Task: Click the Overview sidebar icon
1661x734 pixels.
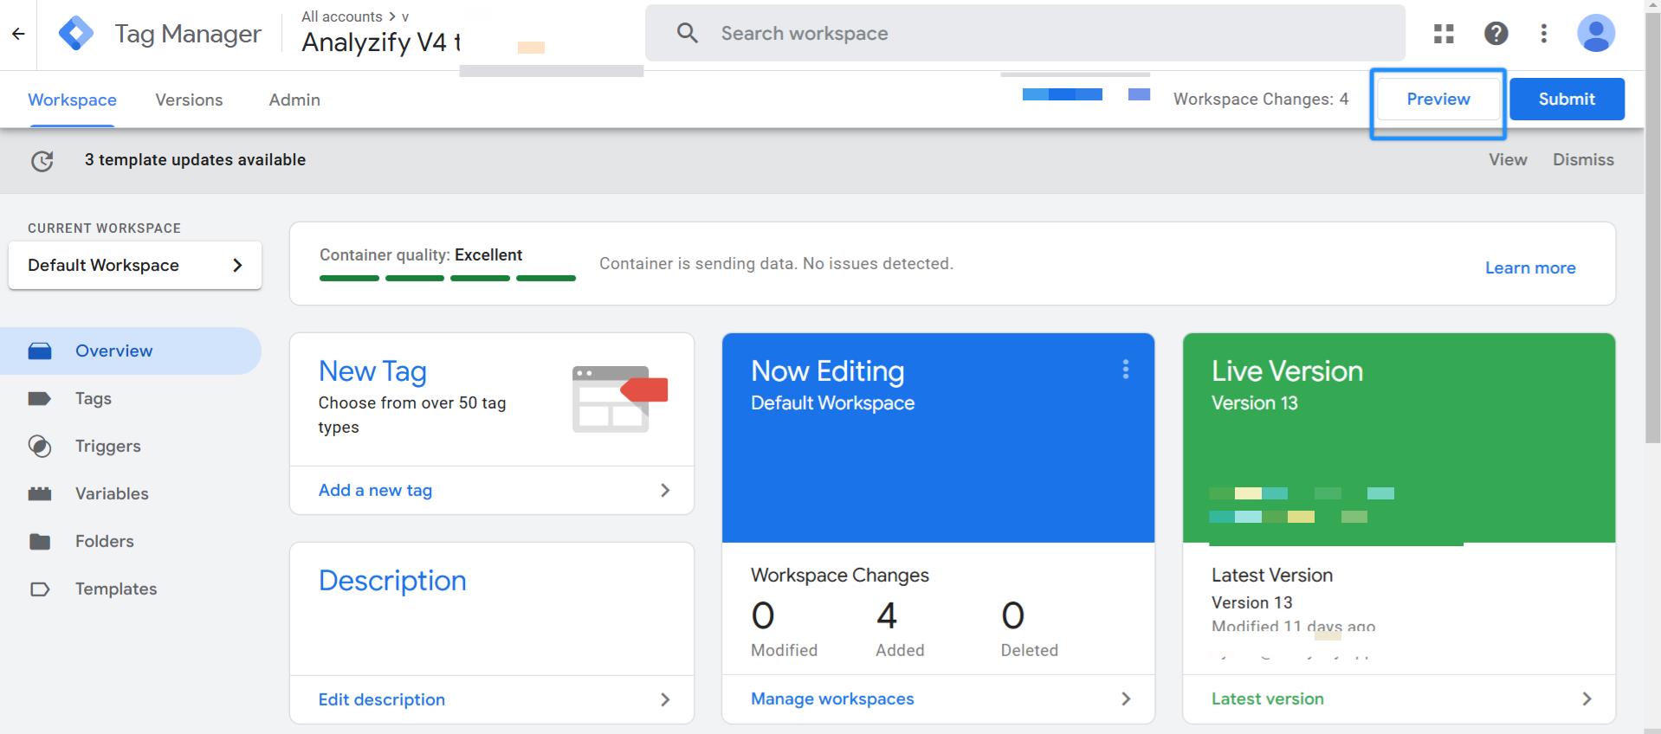Action: [x=40, y=351]
